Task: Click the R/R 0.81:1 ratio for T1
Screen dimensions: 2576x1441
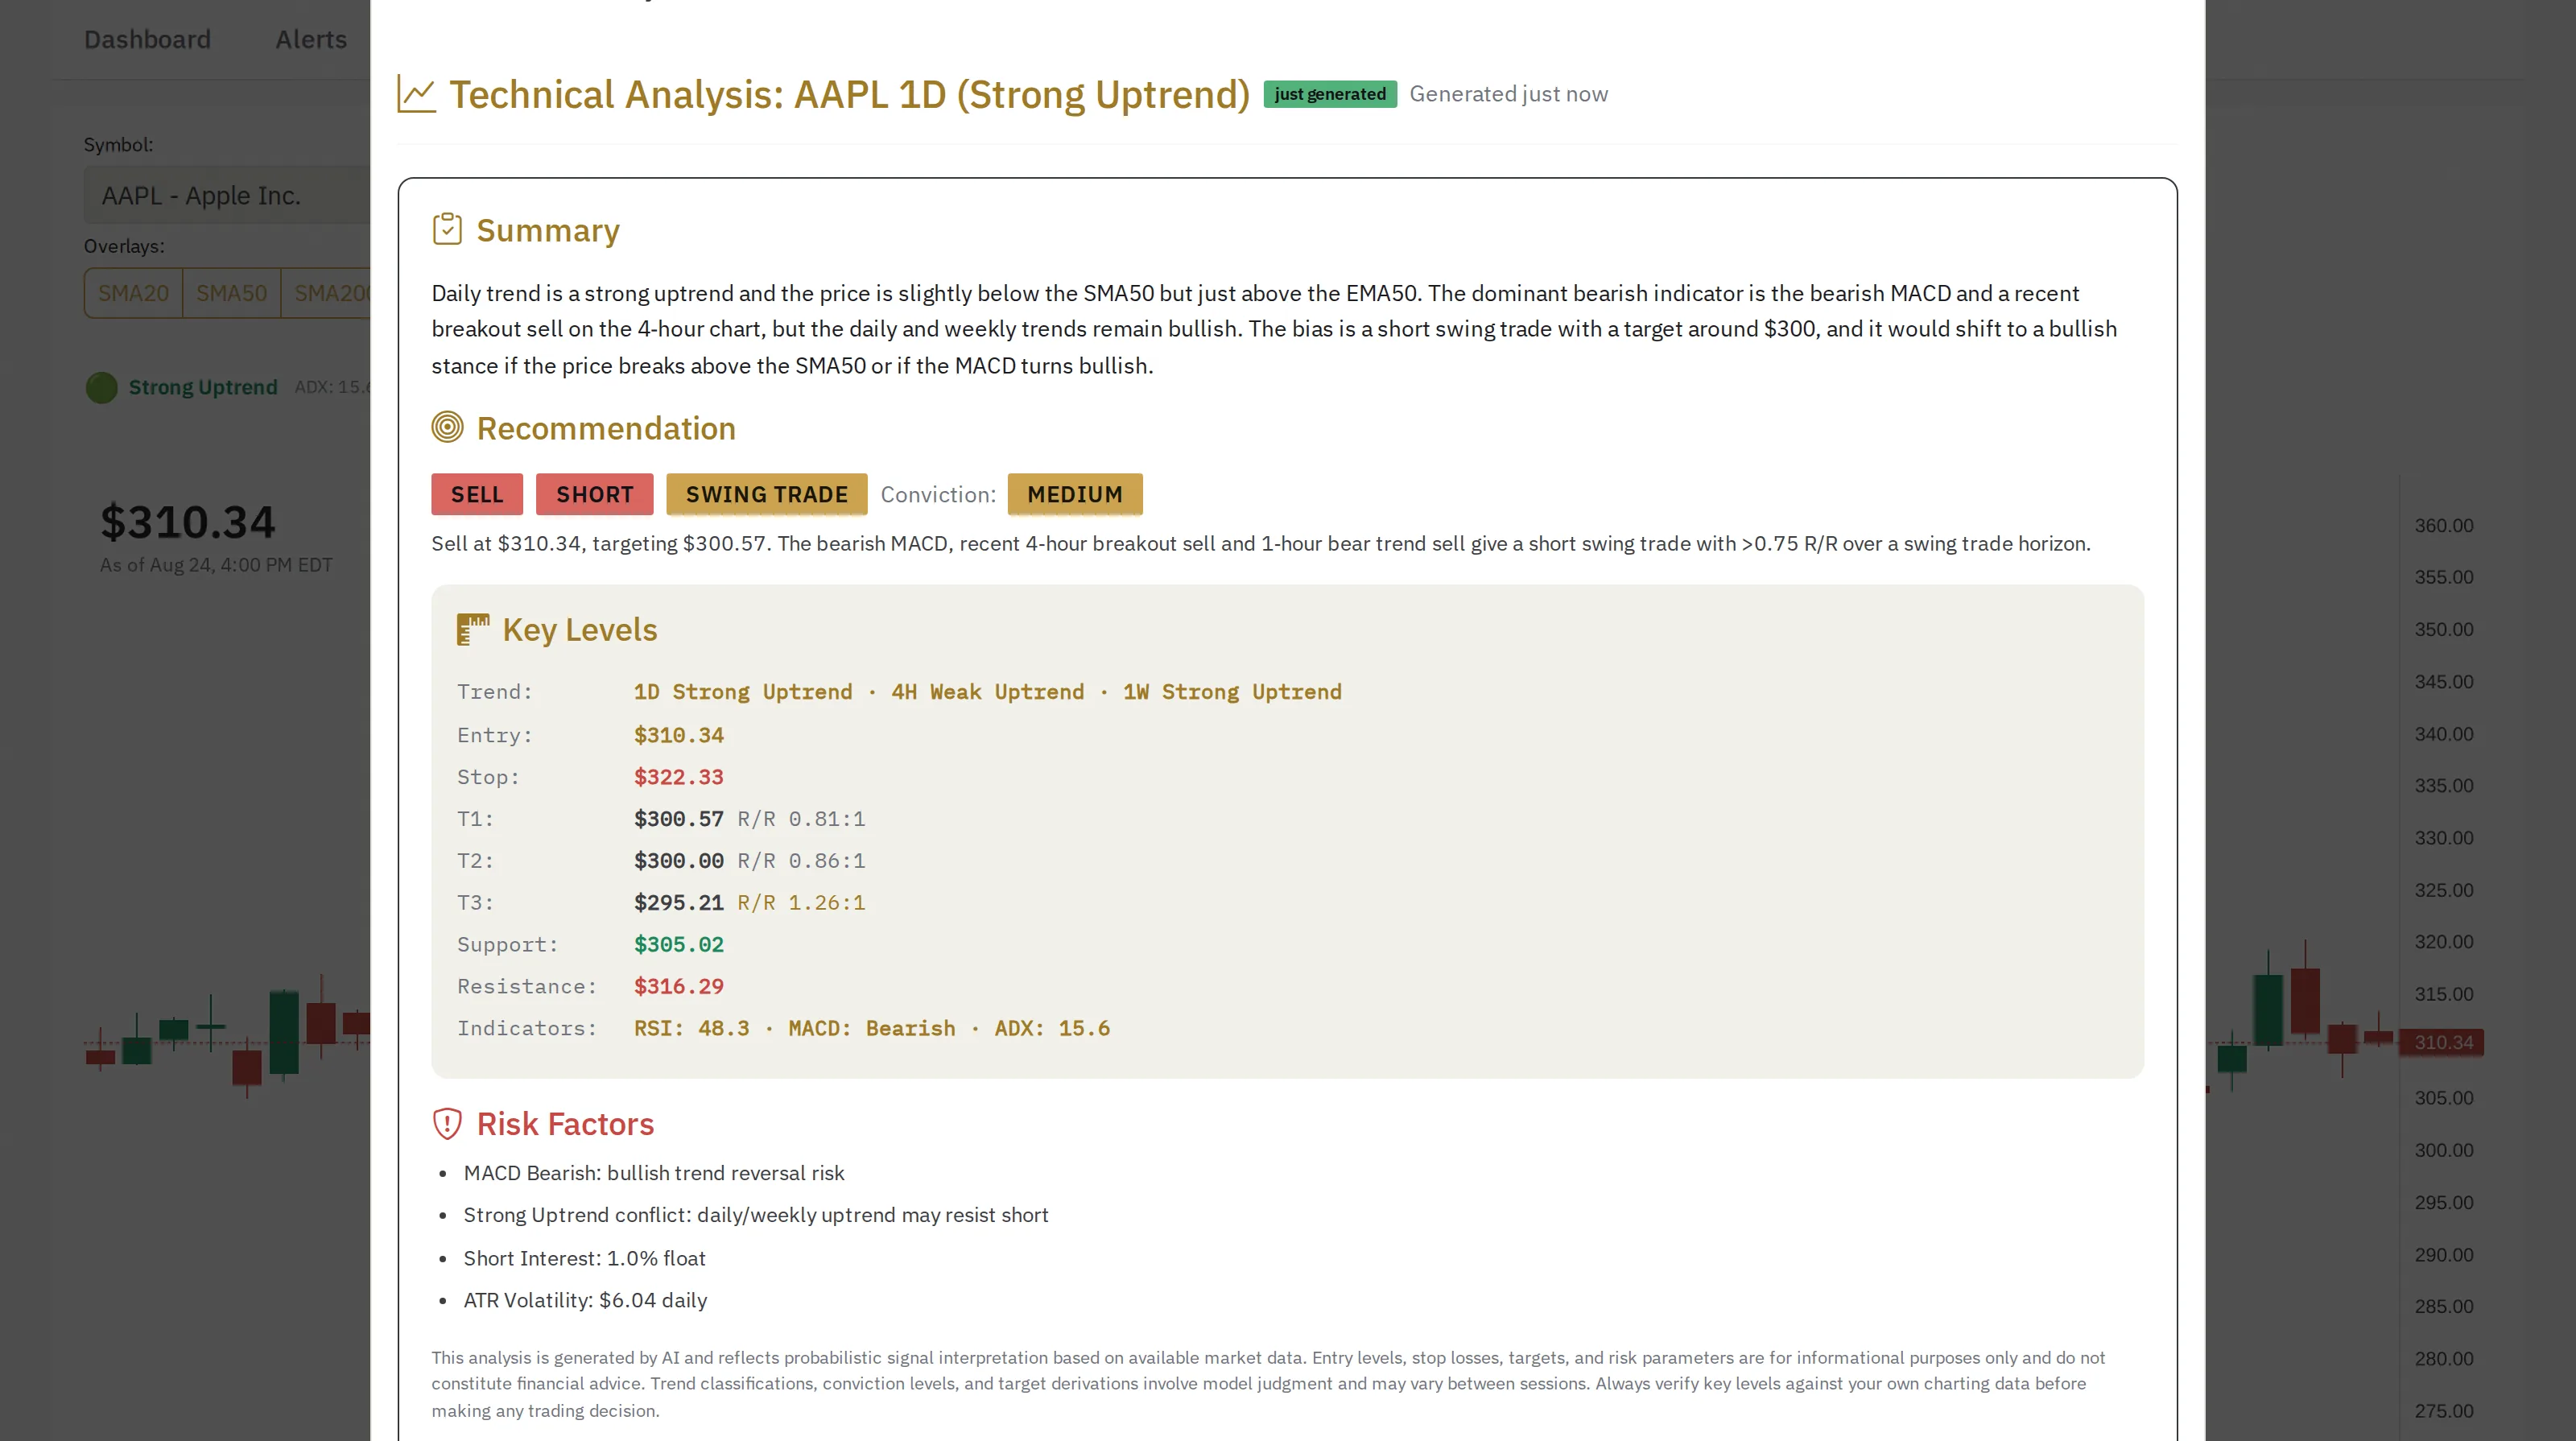Action: click(x=802, y=819)
